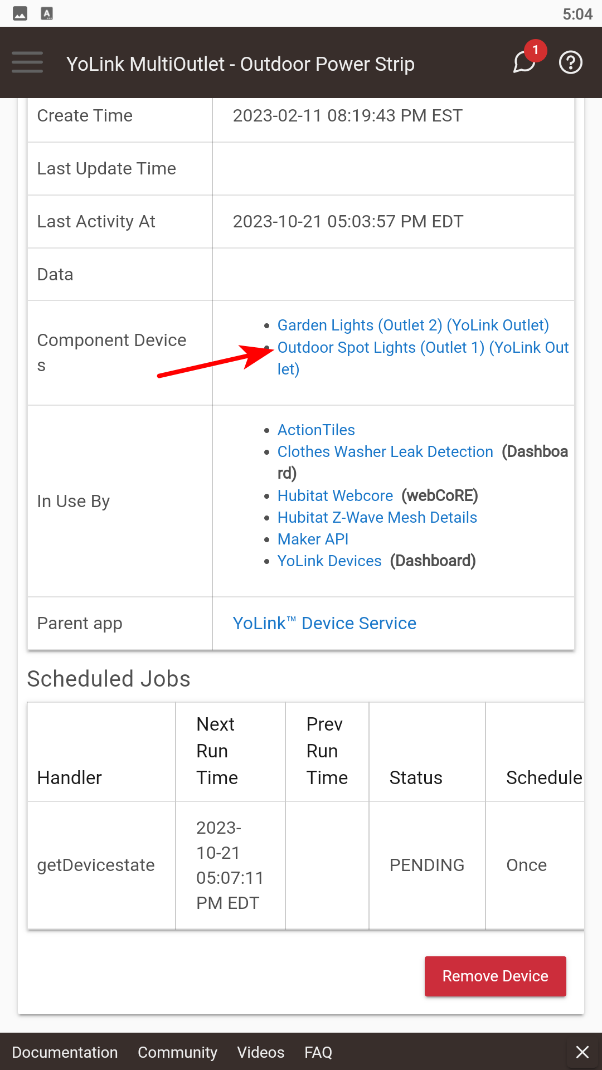Click the help question mark icon
The image size is (602, 1070).
(x=571, y=62)
